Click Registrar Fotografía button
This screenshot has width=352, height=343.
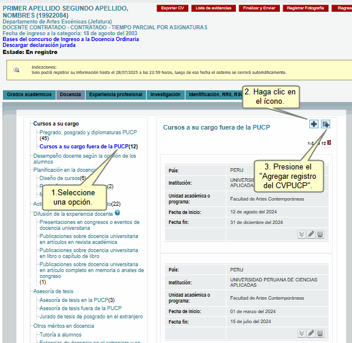tap(305, 8)
